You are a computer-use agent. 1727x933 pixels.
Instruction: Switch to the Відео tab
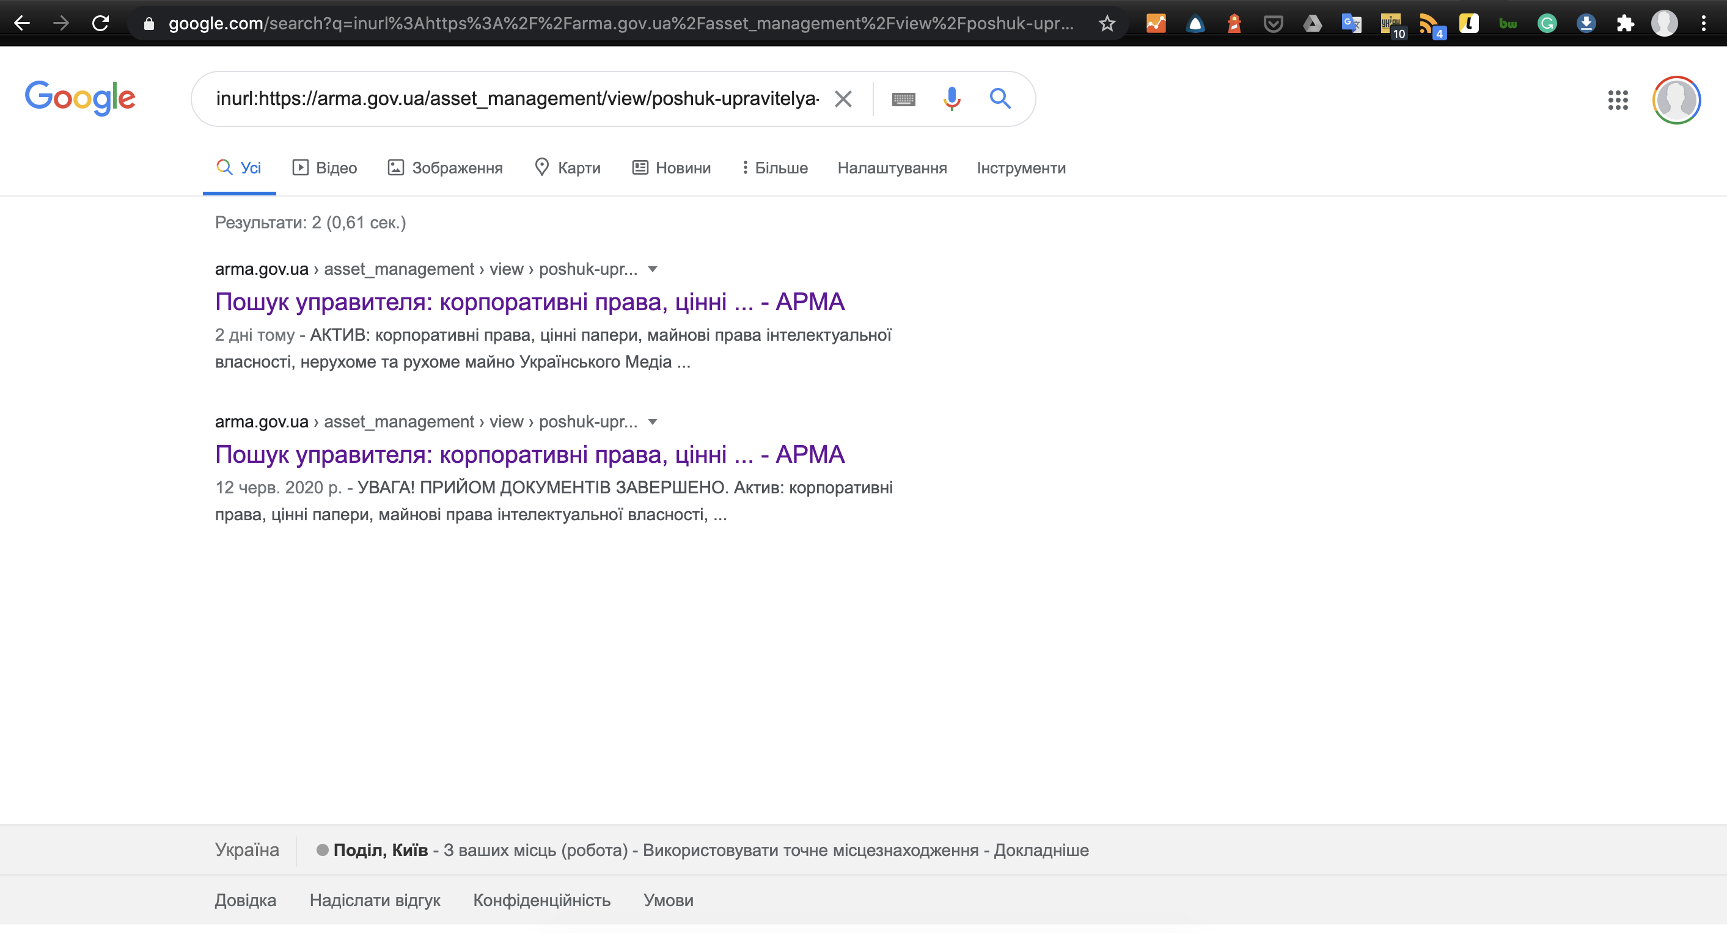(x=324, y=167)
